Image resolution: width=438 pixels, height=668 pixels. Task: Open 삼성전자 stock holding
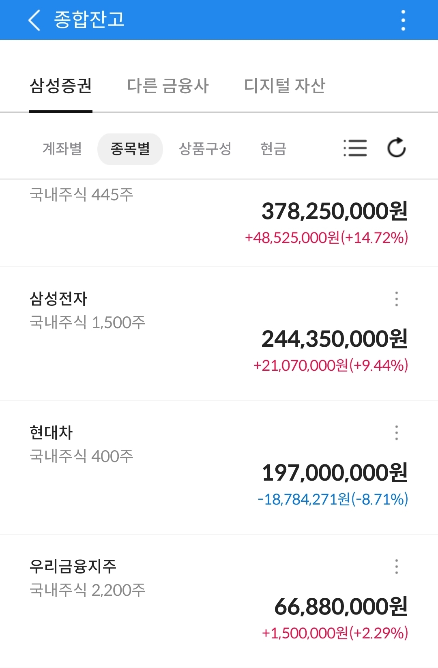tap(59, 299)
